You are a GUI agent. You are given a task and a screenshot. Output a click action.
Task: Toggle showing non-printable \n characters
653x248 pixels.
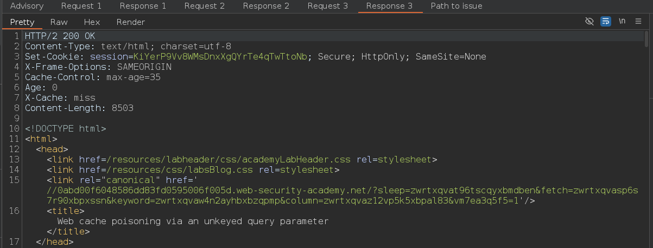622,22
